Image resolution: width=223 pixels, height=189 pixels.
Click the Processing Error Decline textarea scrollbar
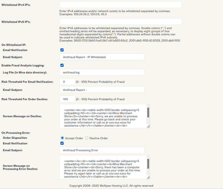point(148,164)
